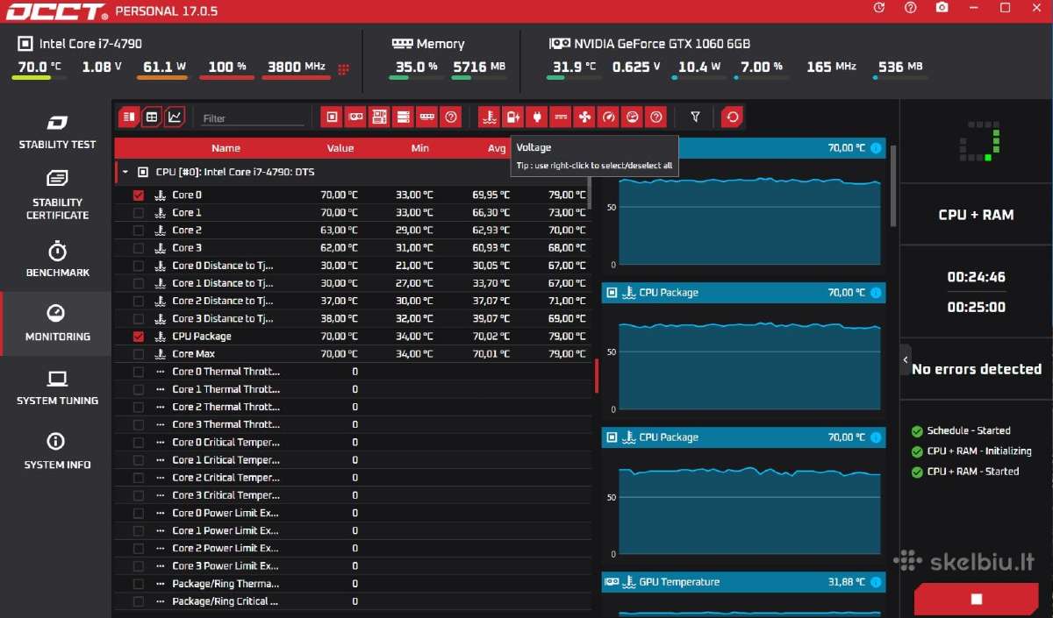Toggle the temperature thermometer sensor filter
This screenshot has width=1053, height=618.
(489, 117)
